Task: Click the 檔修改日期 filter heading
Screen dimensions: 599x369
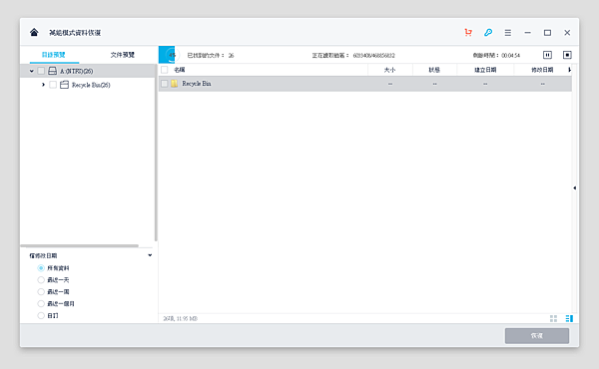Action: coord(43,255)
